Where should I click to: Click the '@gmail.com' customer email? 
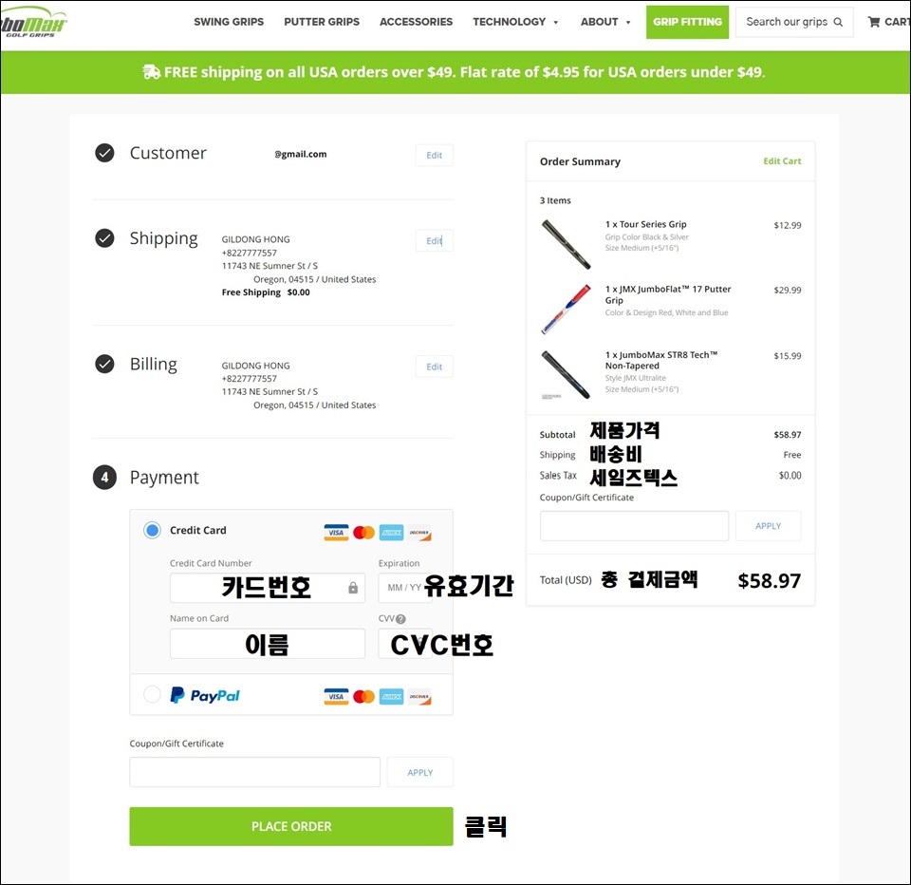[x=301, y=154]
